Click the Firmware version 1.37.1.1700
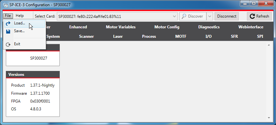The height and width of the screenshot is (125, 276). tap(40, 93)
